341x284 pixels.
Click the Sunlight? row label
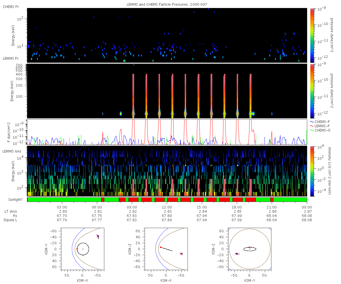pyautogui.click(x=13, y=200)
